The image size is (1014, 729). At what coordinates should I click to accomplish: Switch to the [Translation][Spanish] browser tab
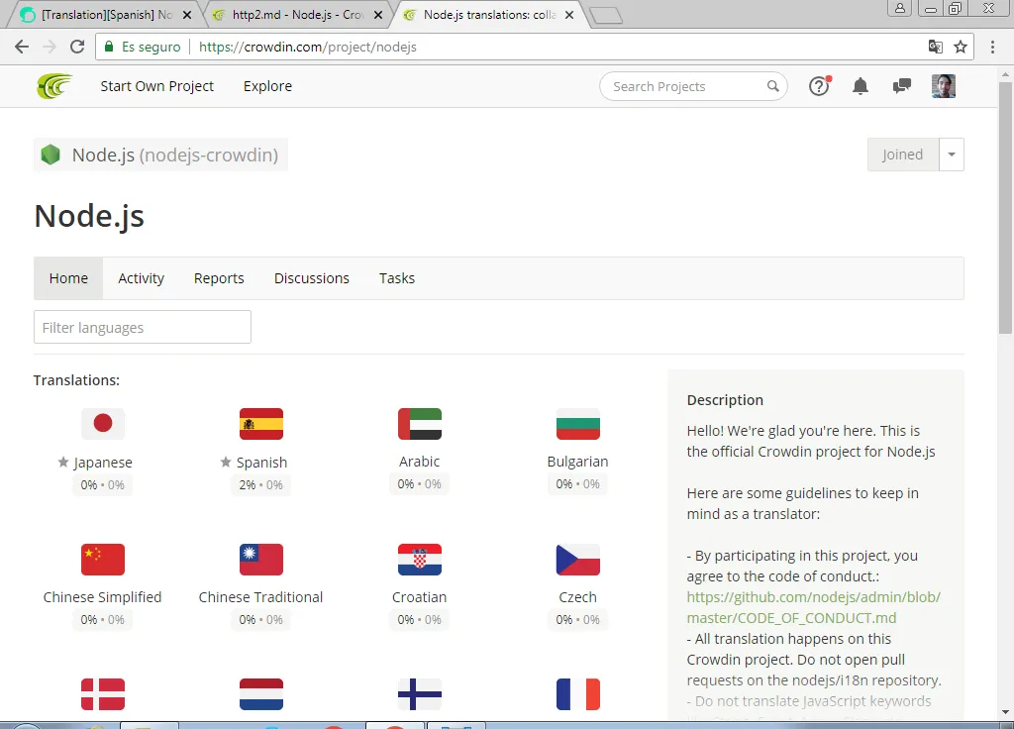[x=105, y=14]
